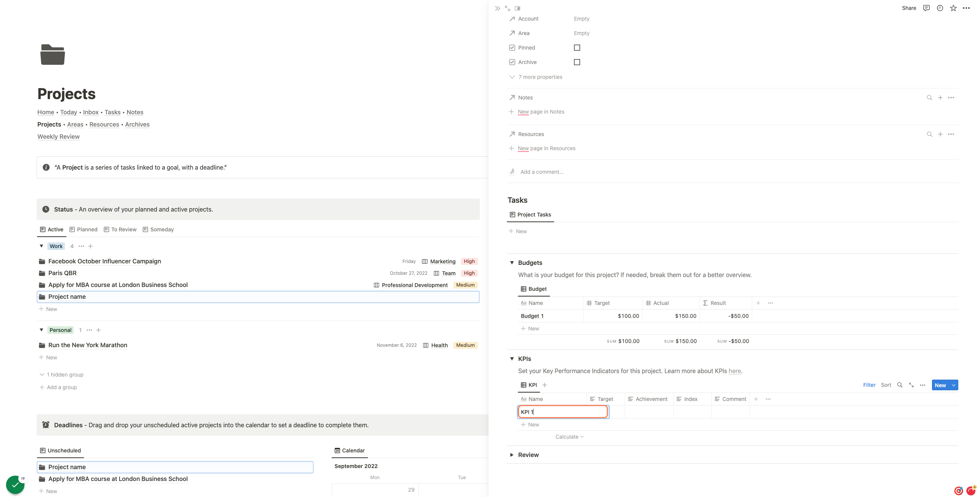The image size is (977, 497).
Task: Click the blue New button in KPIs
Action: pyautogui.click(x=940, y=385)
